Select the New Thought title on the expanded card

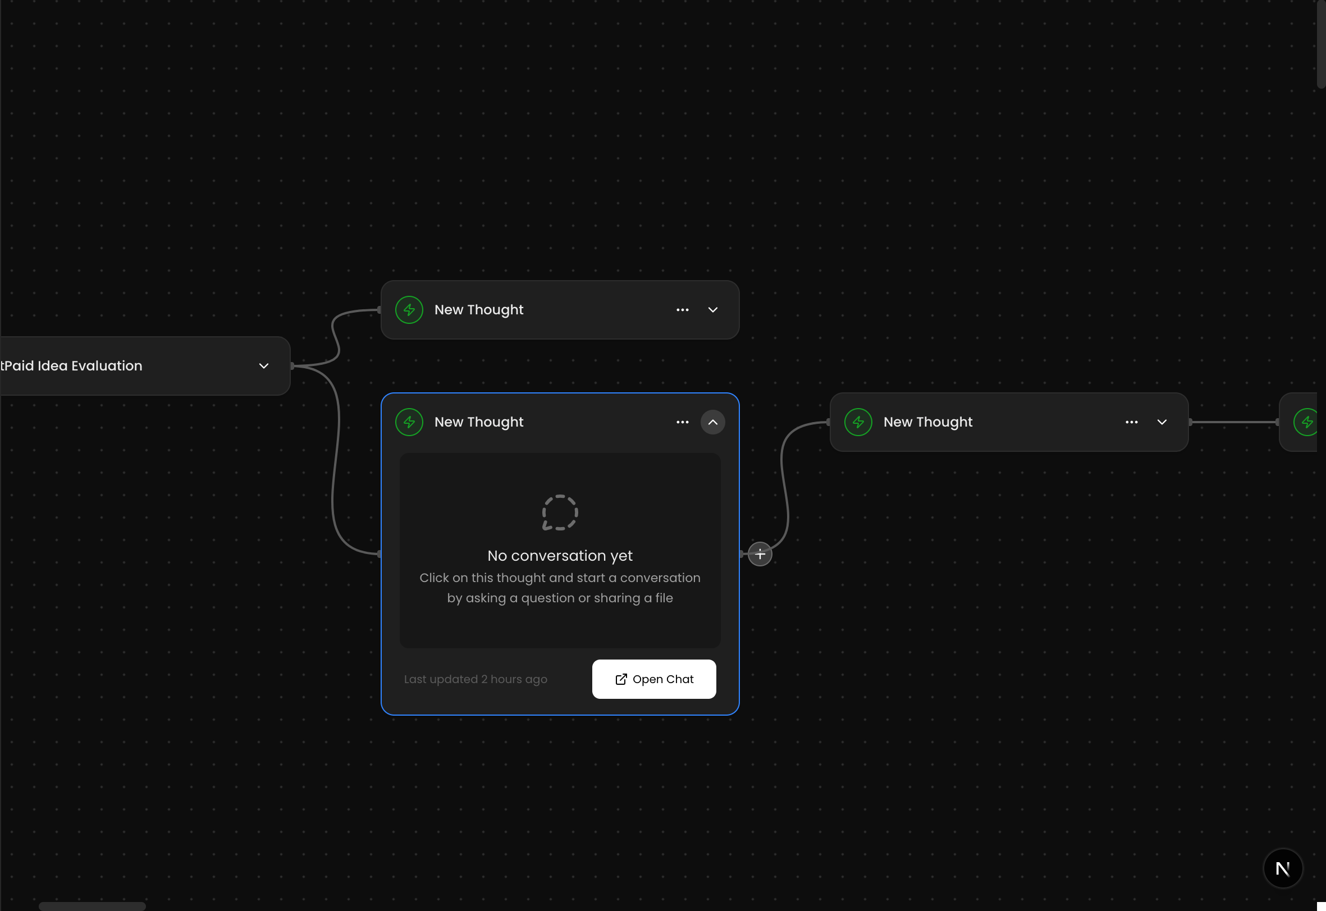pyautogui.click(x=479, y=422)
